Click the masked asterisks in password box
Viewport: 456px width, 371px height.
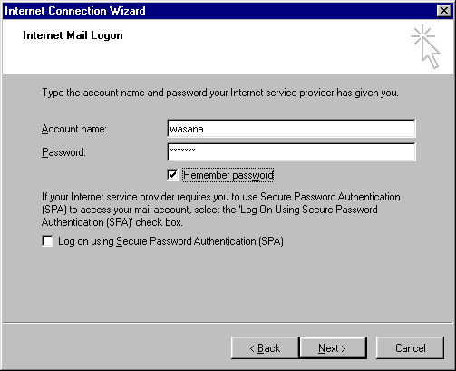click(182, 150)
